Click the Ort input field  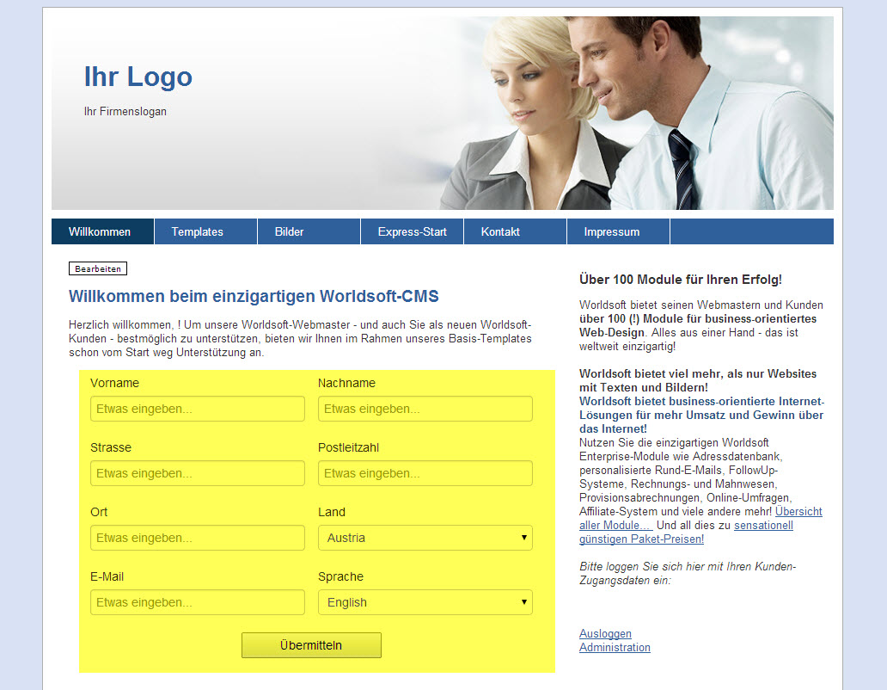(198, 538)
